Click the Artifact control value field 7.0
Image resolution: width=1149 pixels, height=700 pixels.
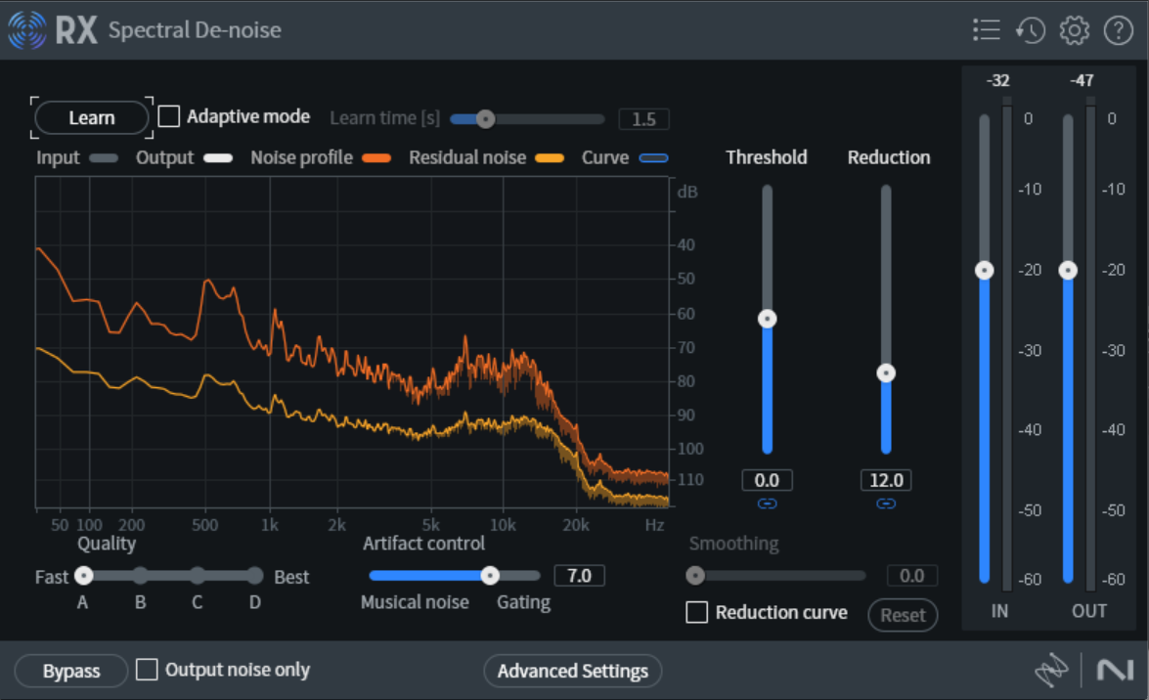(579, 576)
